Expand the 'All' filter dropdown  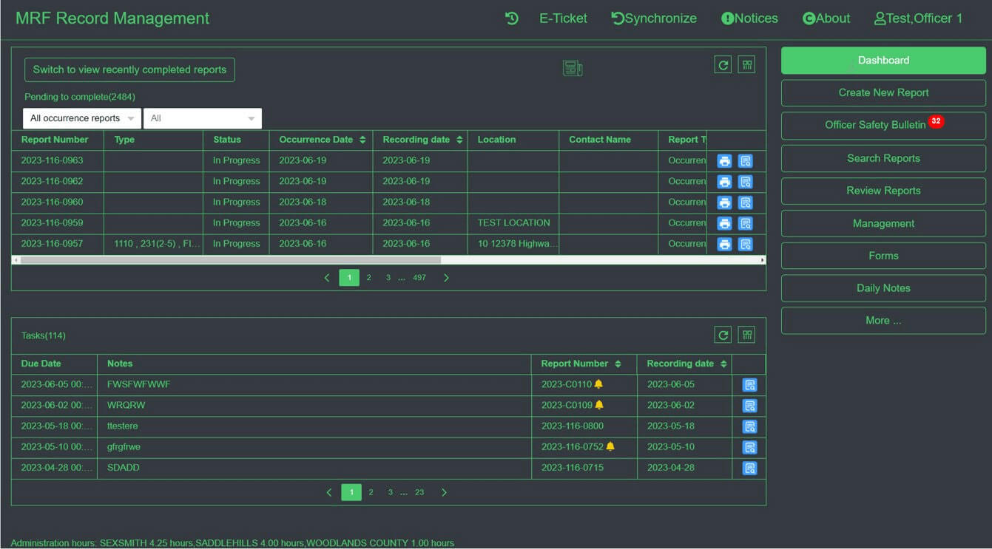coord(202,118)
